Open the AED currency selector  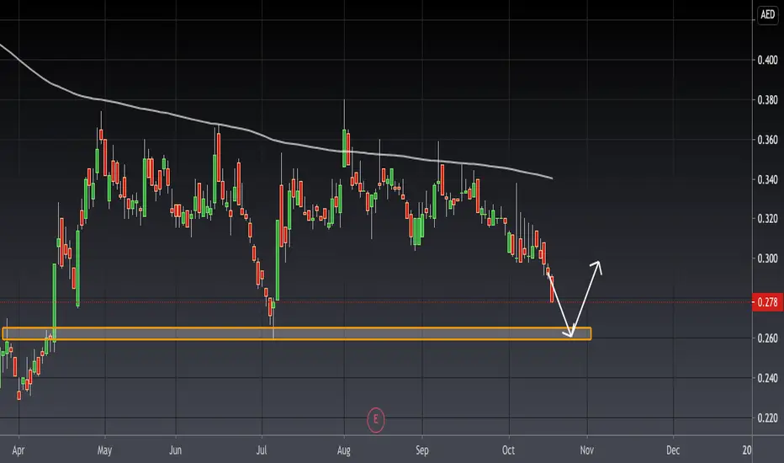click(x=767, y=14)
